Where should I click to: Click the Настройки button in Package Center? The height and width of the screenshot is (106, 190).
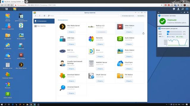[141, 16]
